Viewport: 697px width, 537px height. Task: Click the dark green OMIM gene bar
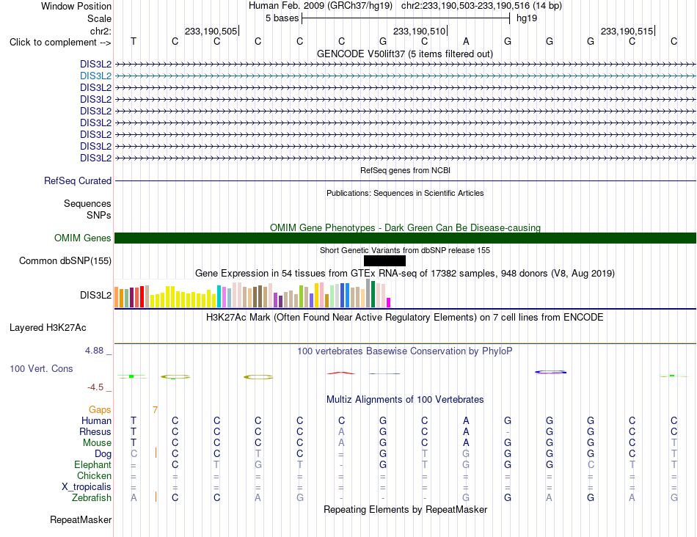(406, 238)
